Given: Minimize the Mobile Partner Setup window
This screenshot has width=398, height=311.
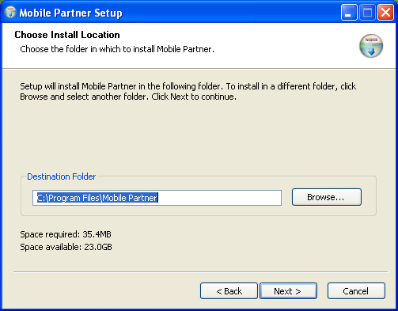Looking at the screenshot, I should pyautogui.click(x=349, y=12).
